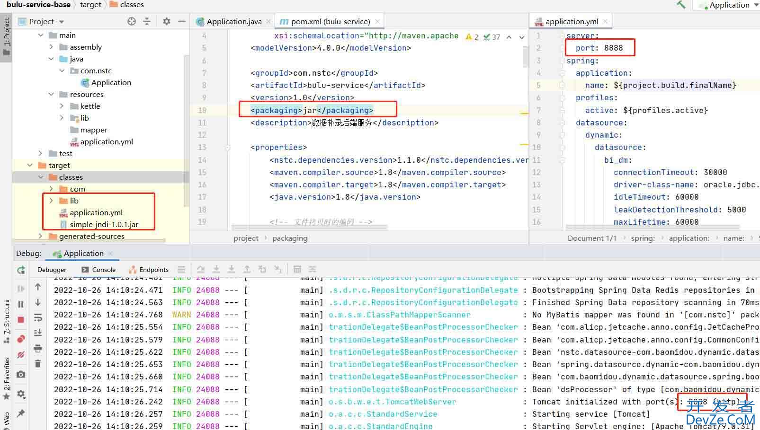The image size is (760, 430).
Task: Open Project panel settings gear
Action: point(166,21)
